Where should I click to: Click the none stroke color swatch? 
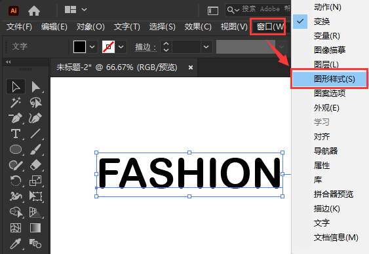[x=108, y=46]
